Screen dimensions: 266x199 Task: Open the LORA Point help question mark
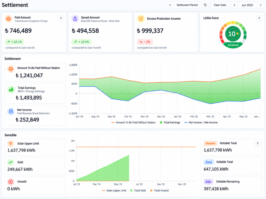[259, 18]
